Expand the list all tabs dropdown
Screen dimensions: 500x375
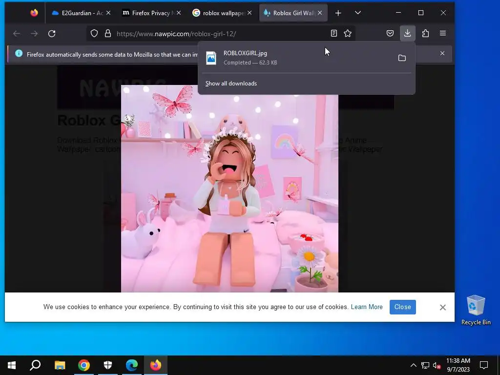click(358, 13)
